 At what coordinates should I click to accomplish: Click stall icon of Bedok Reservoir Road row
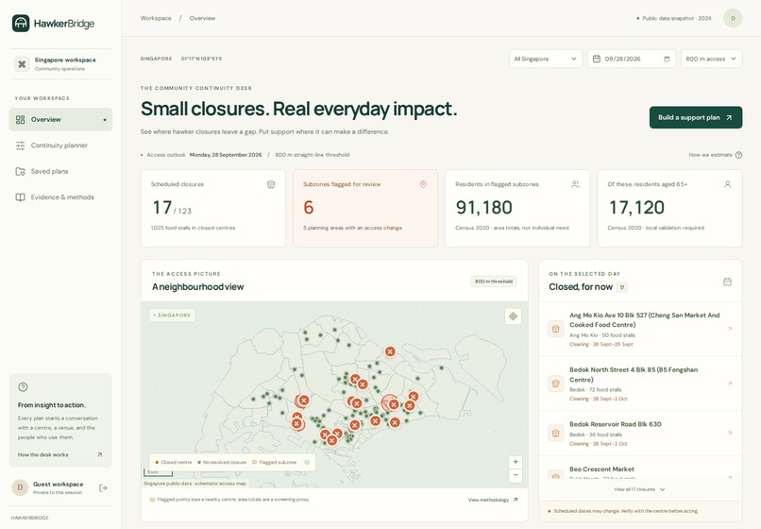point(556,433)
